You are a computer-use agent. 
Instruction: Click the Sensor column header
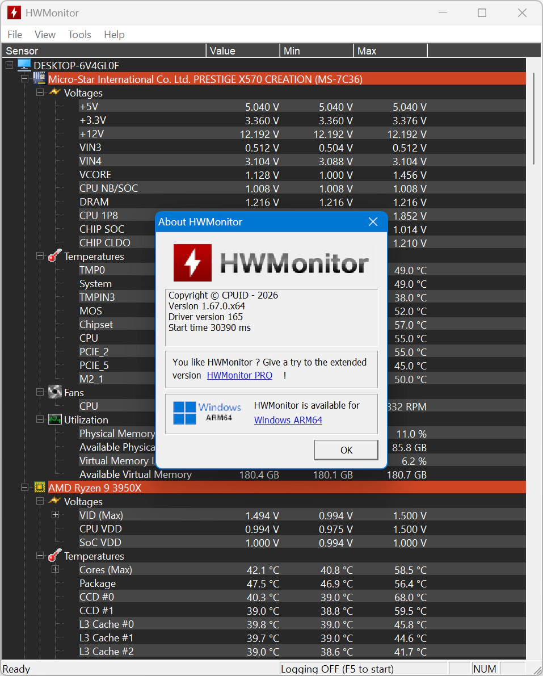point(104,51)
